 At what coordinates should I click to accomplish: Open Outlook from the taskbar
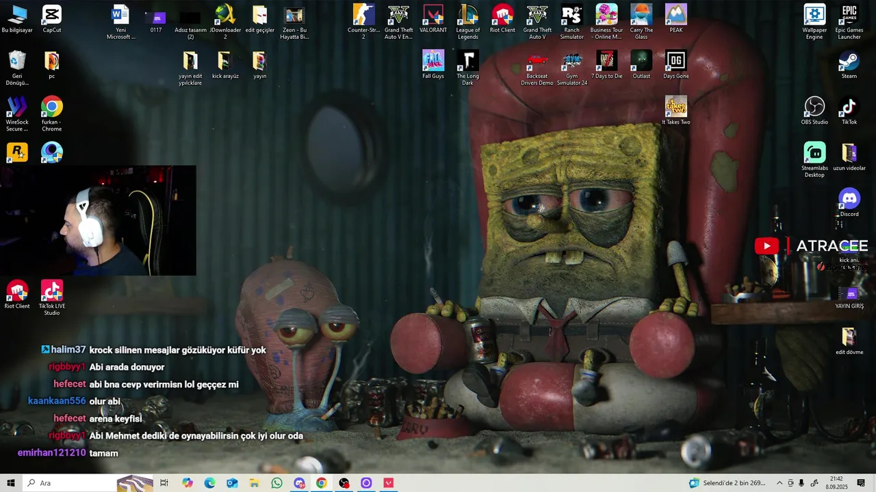point(232,483)
